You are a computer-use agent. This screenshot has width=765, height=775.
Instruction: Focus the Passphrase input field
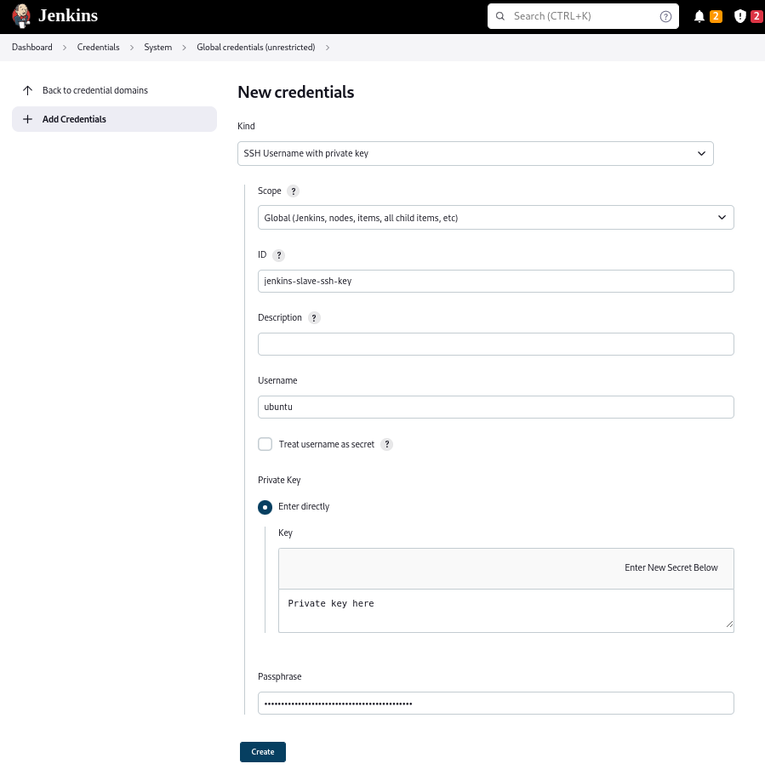pos(495,704)
